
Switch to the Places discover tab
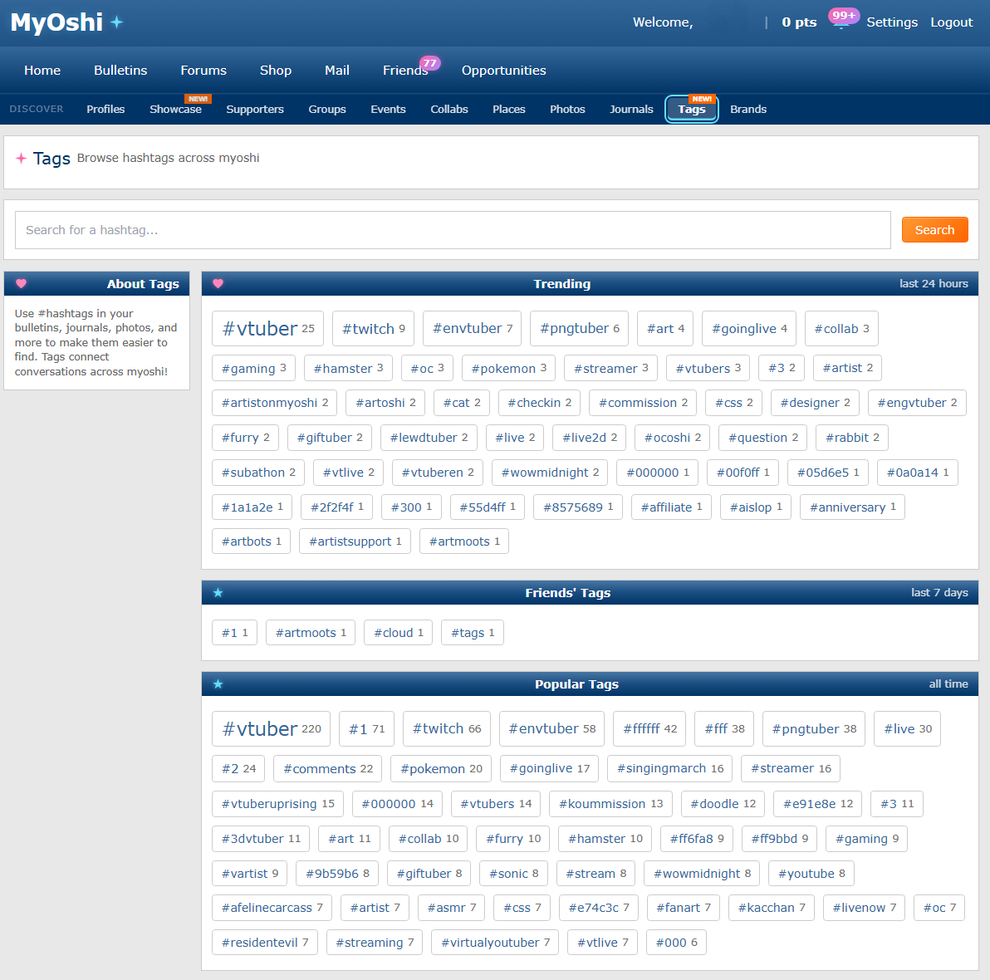pos(509,110)
